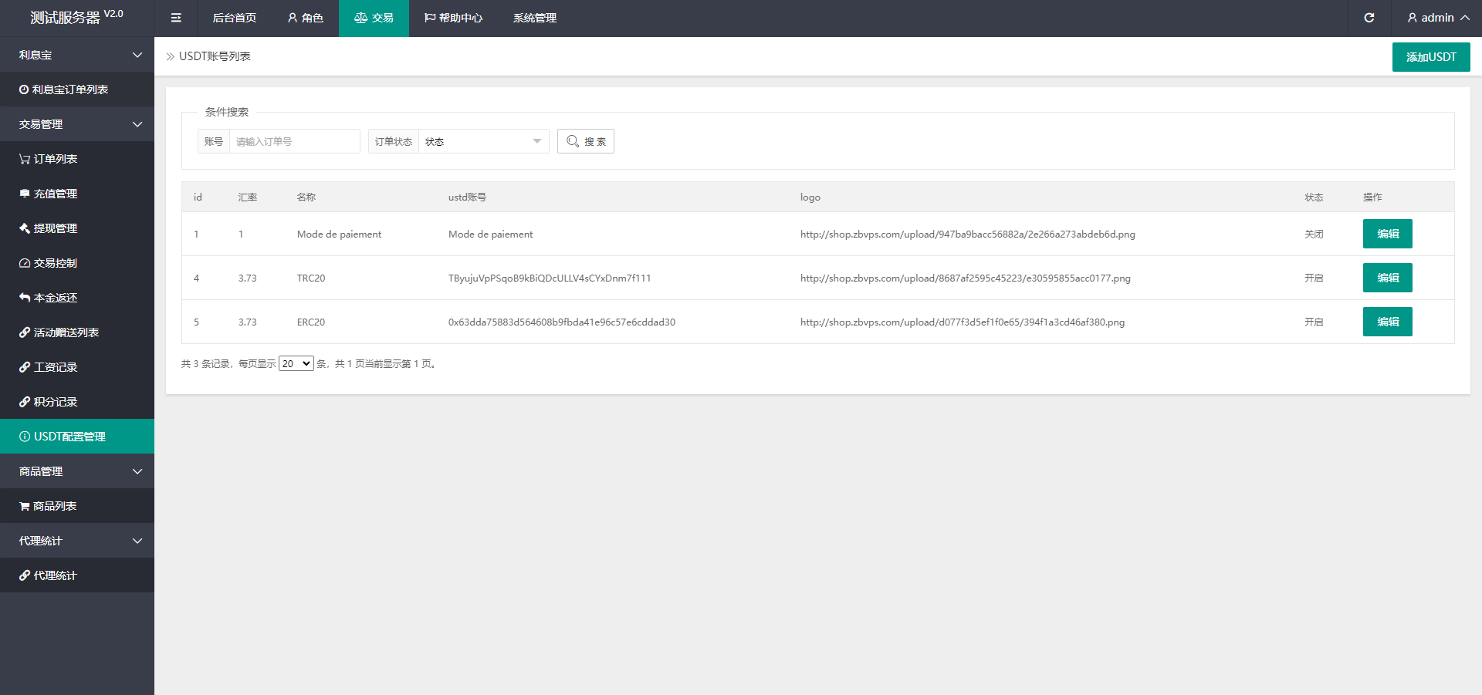1482x695 pixels.
Task: Click the ERC20 0x63dda wallet address
Action: tap(562, 322)
